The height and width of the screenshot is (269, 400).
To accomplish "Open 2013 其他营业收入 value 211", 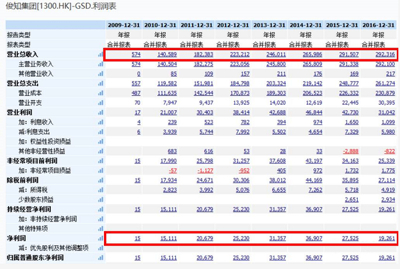I will 281,74.
